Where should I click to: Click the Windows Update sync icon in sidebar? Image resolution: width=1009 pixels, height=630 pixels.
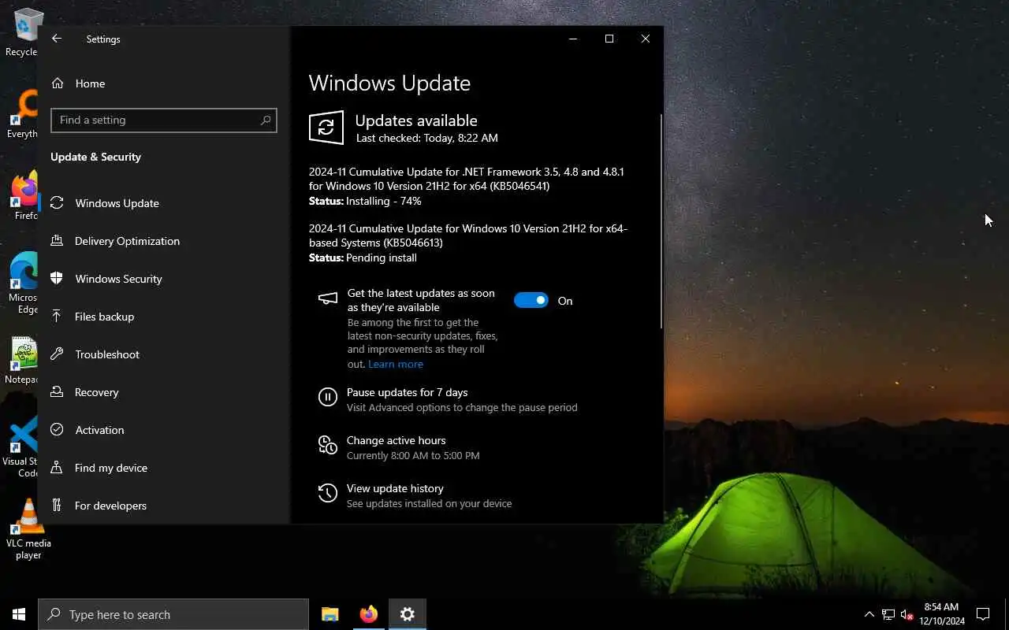tap(57, 203)
